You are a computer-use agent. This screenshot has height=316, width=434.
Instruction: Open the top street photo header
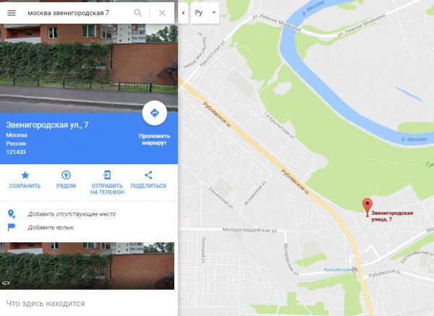coord(88,68)
